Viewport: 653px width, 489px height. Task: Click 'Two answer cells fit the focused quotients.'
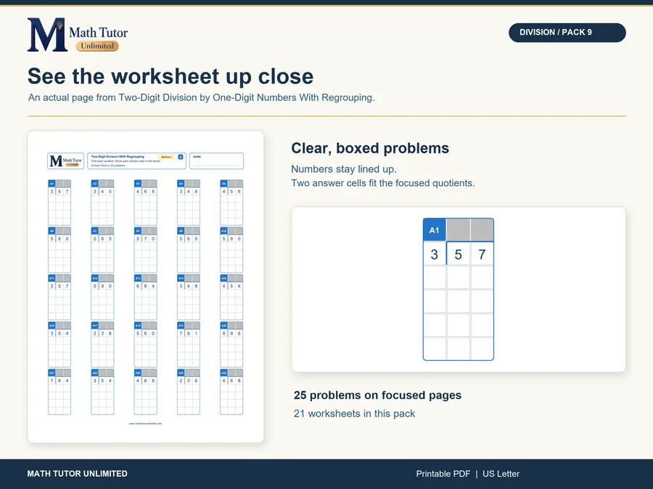[382, 183]
